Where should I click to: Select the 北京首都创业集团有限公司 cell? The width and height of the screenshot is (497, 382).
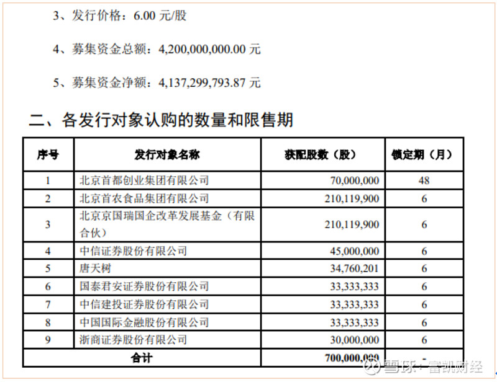[144, 180]
